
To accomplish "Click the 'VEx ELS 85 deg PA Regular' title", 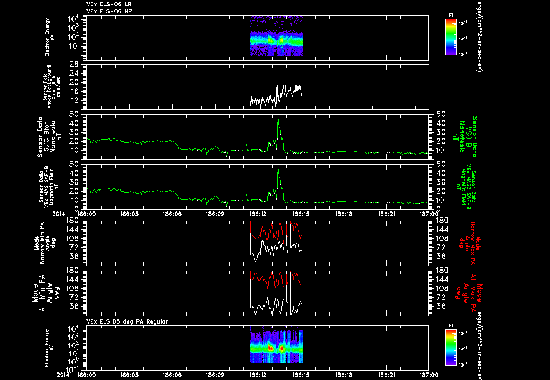I will coord(127,321).
